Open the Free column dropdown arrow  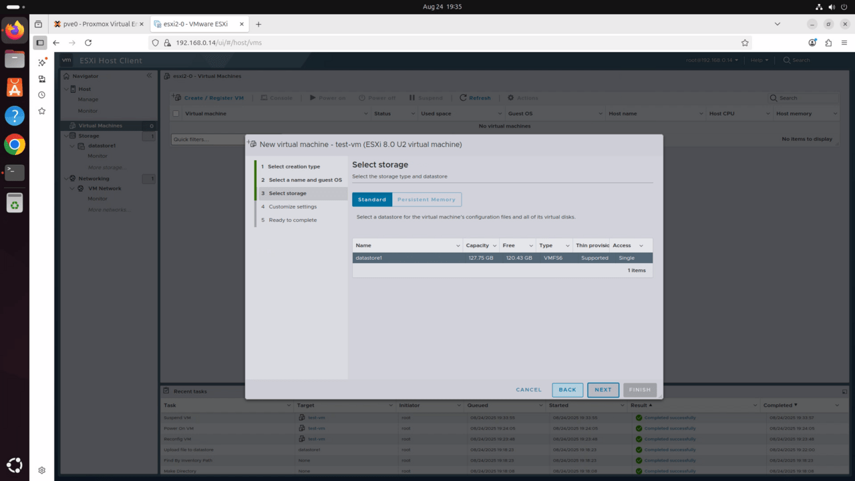pos(531,246)
